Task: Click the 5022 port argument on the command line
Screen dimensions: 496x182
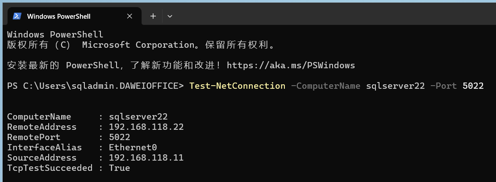Action: 473,86
